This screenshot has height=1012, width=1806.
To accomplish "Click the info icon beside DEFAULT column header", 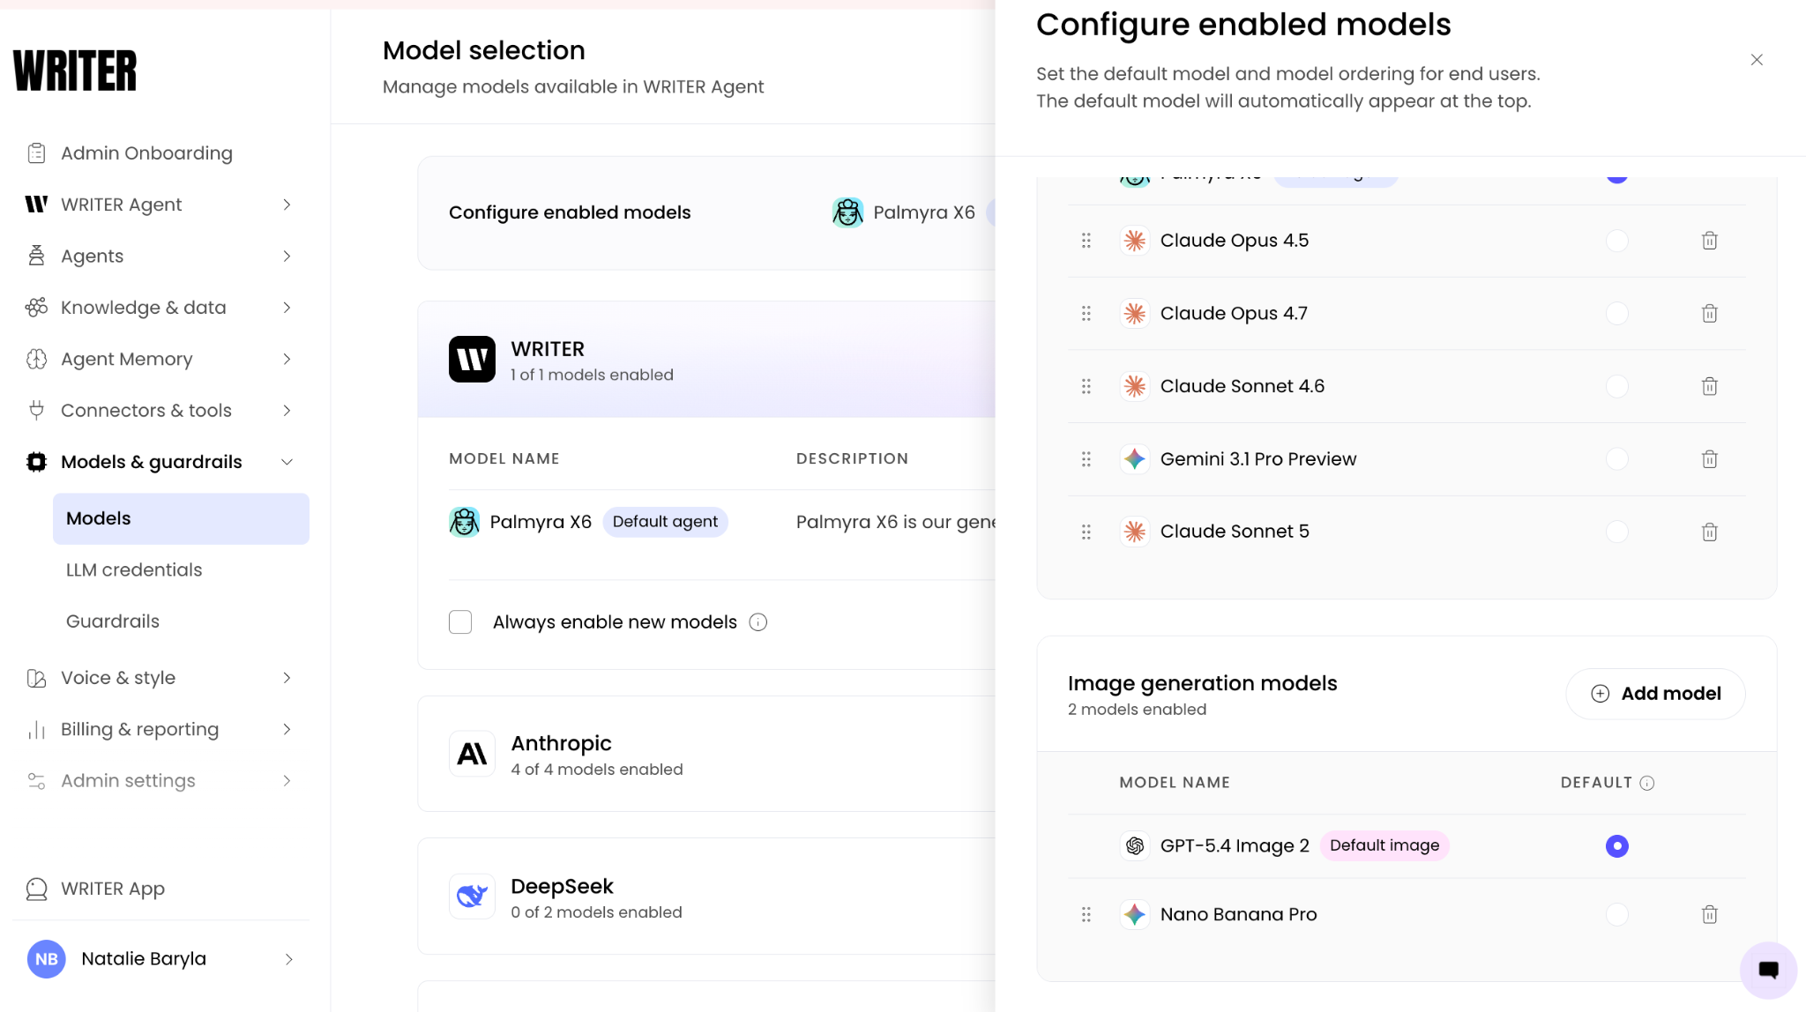I will coord(1647,783).
